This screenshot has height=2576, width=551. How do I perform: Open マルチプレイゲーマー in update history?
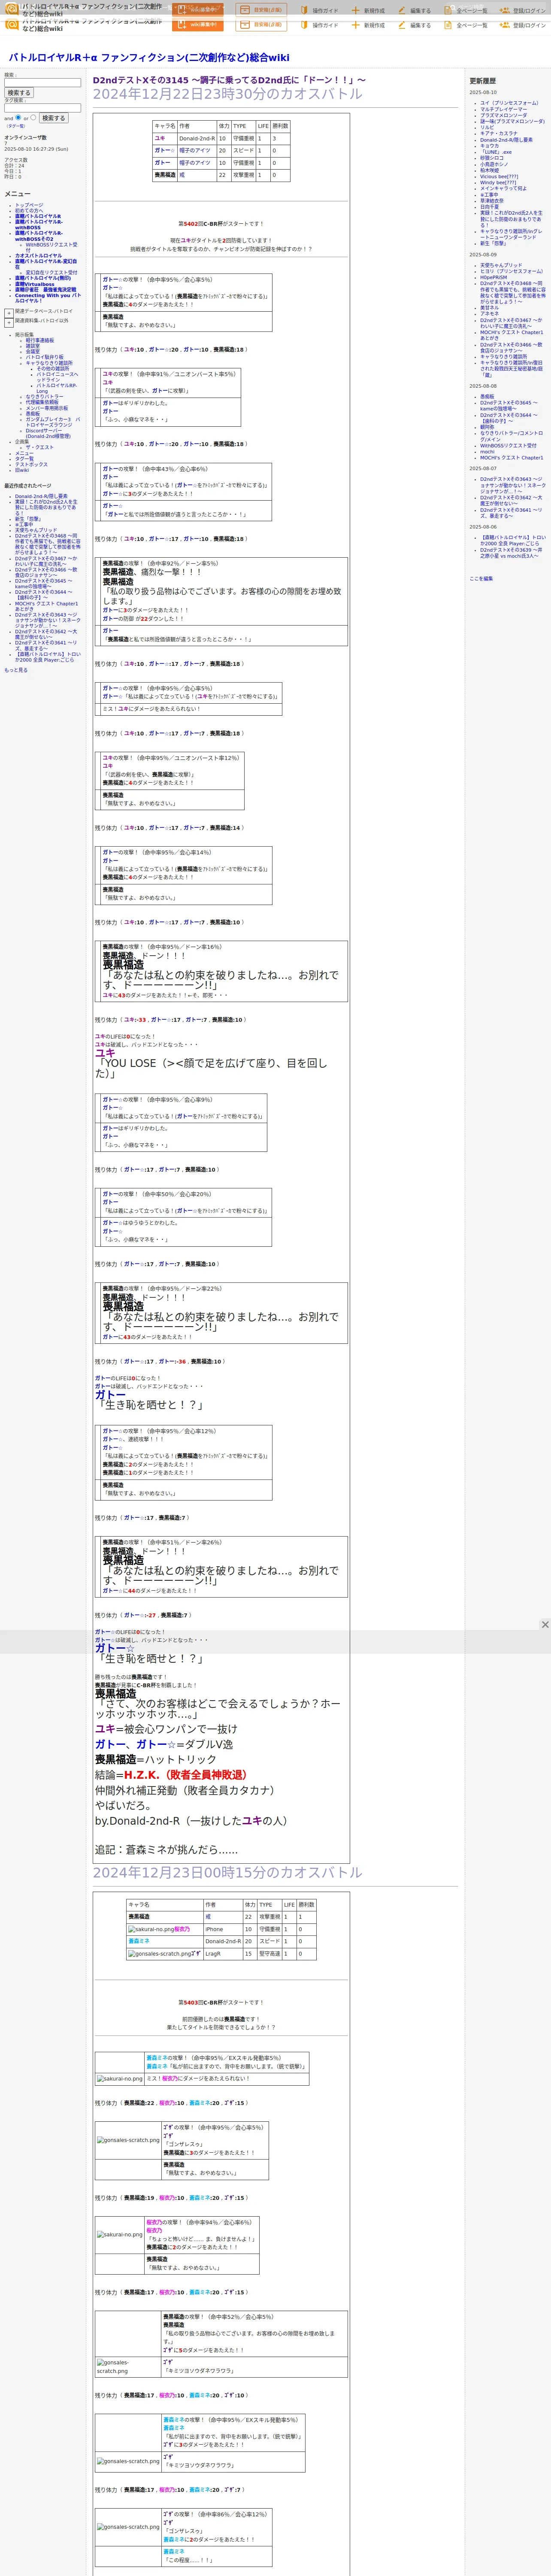pyautogui.click(x=503, y=110)
